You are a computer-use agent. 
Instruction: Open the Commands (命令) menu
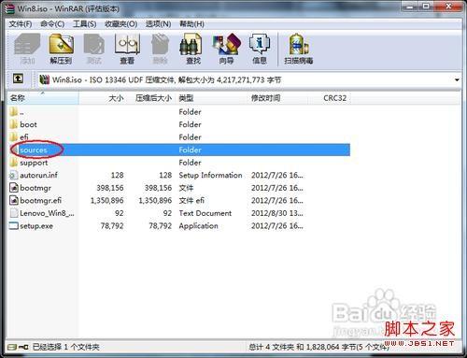(x=52, y=24)
